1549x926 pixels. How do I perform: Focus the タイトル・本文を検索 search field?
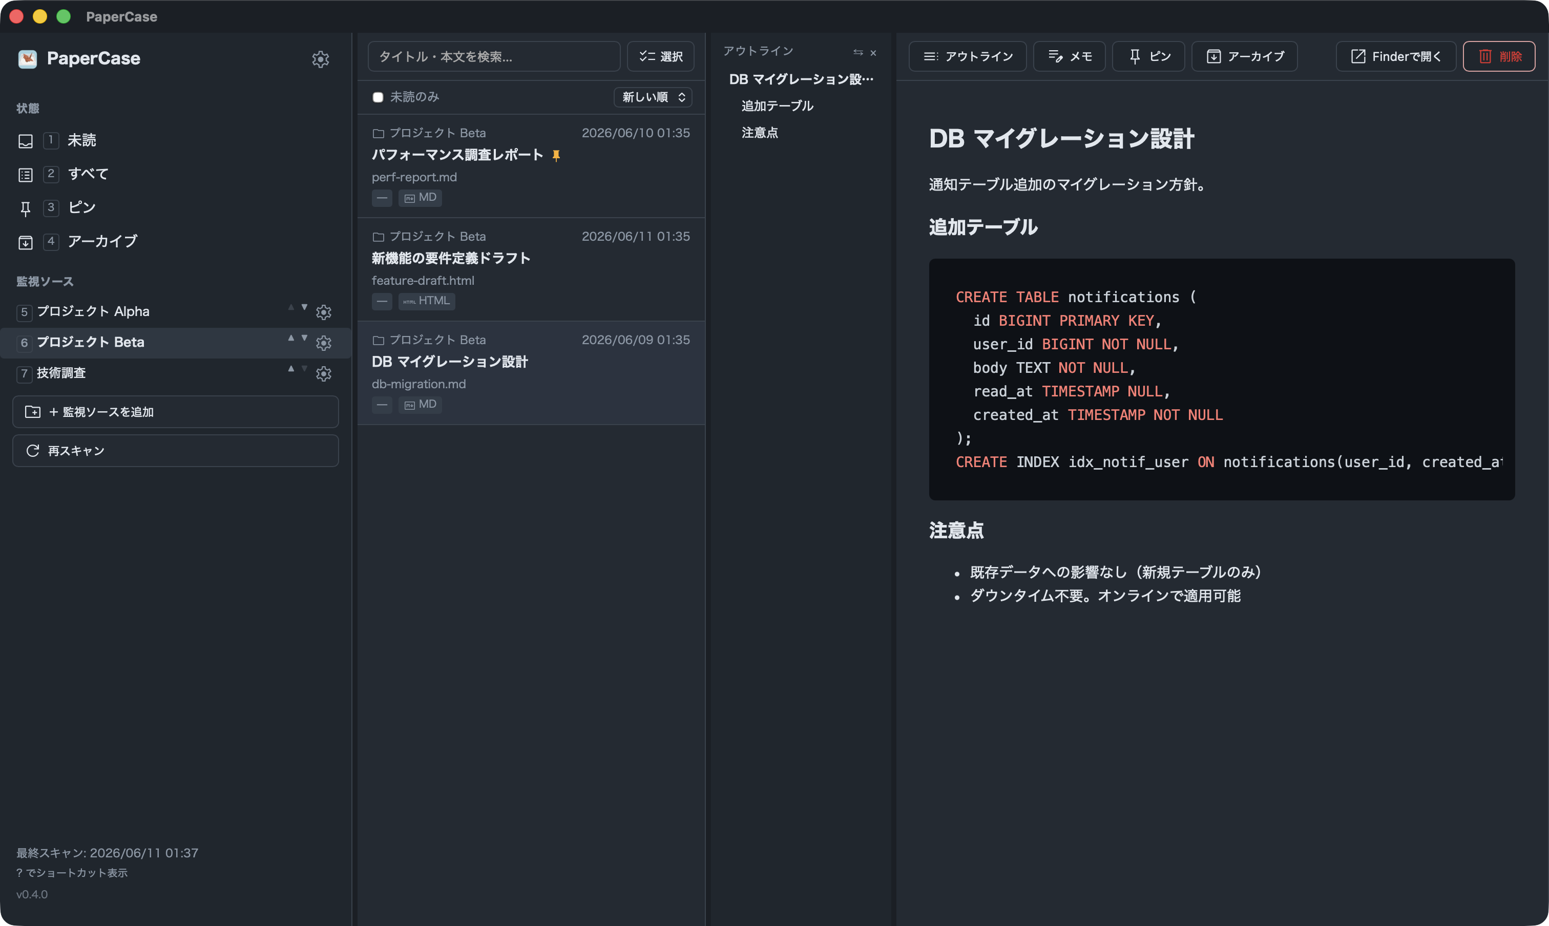point(494,56)
